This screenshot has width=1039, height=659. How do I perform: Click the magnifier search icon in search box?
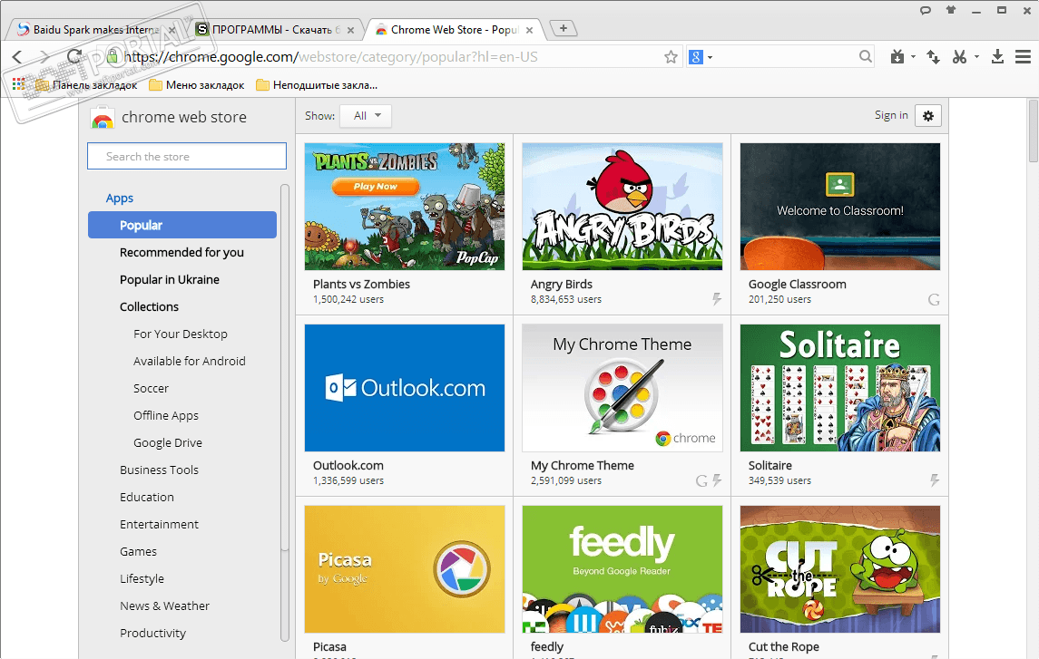coord(866,57)
